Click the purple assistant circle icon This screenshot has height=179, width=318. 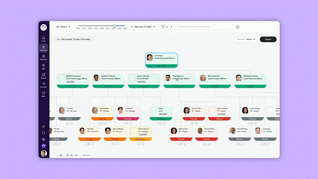43,146
